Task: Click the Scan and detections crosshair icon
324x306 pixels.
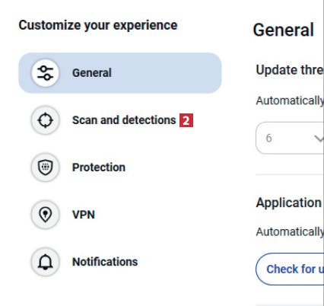Action: [x=45, y=120]
